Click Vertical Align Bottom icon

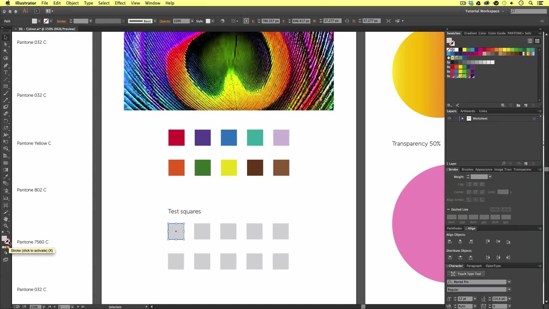click(x=508, y=242)
